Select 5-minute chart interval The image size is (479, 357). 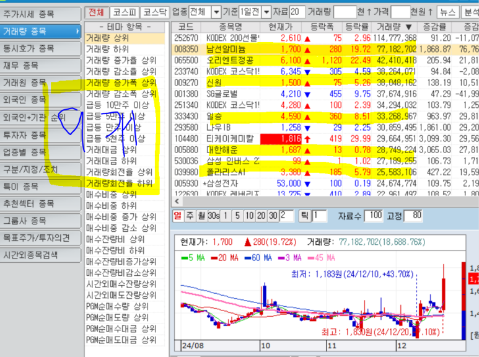pos(237,216)
